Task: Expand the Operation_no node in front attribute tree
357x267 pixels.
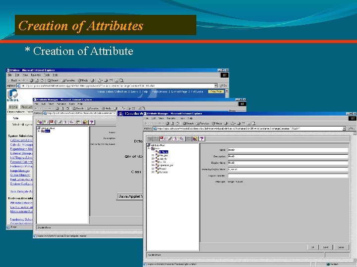Action: [x=153, y=165]
